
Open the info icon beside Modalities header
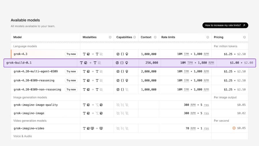coord(110,37)
